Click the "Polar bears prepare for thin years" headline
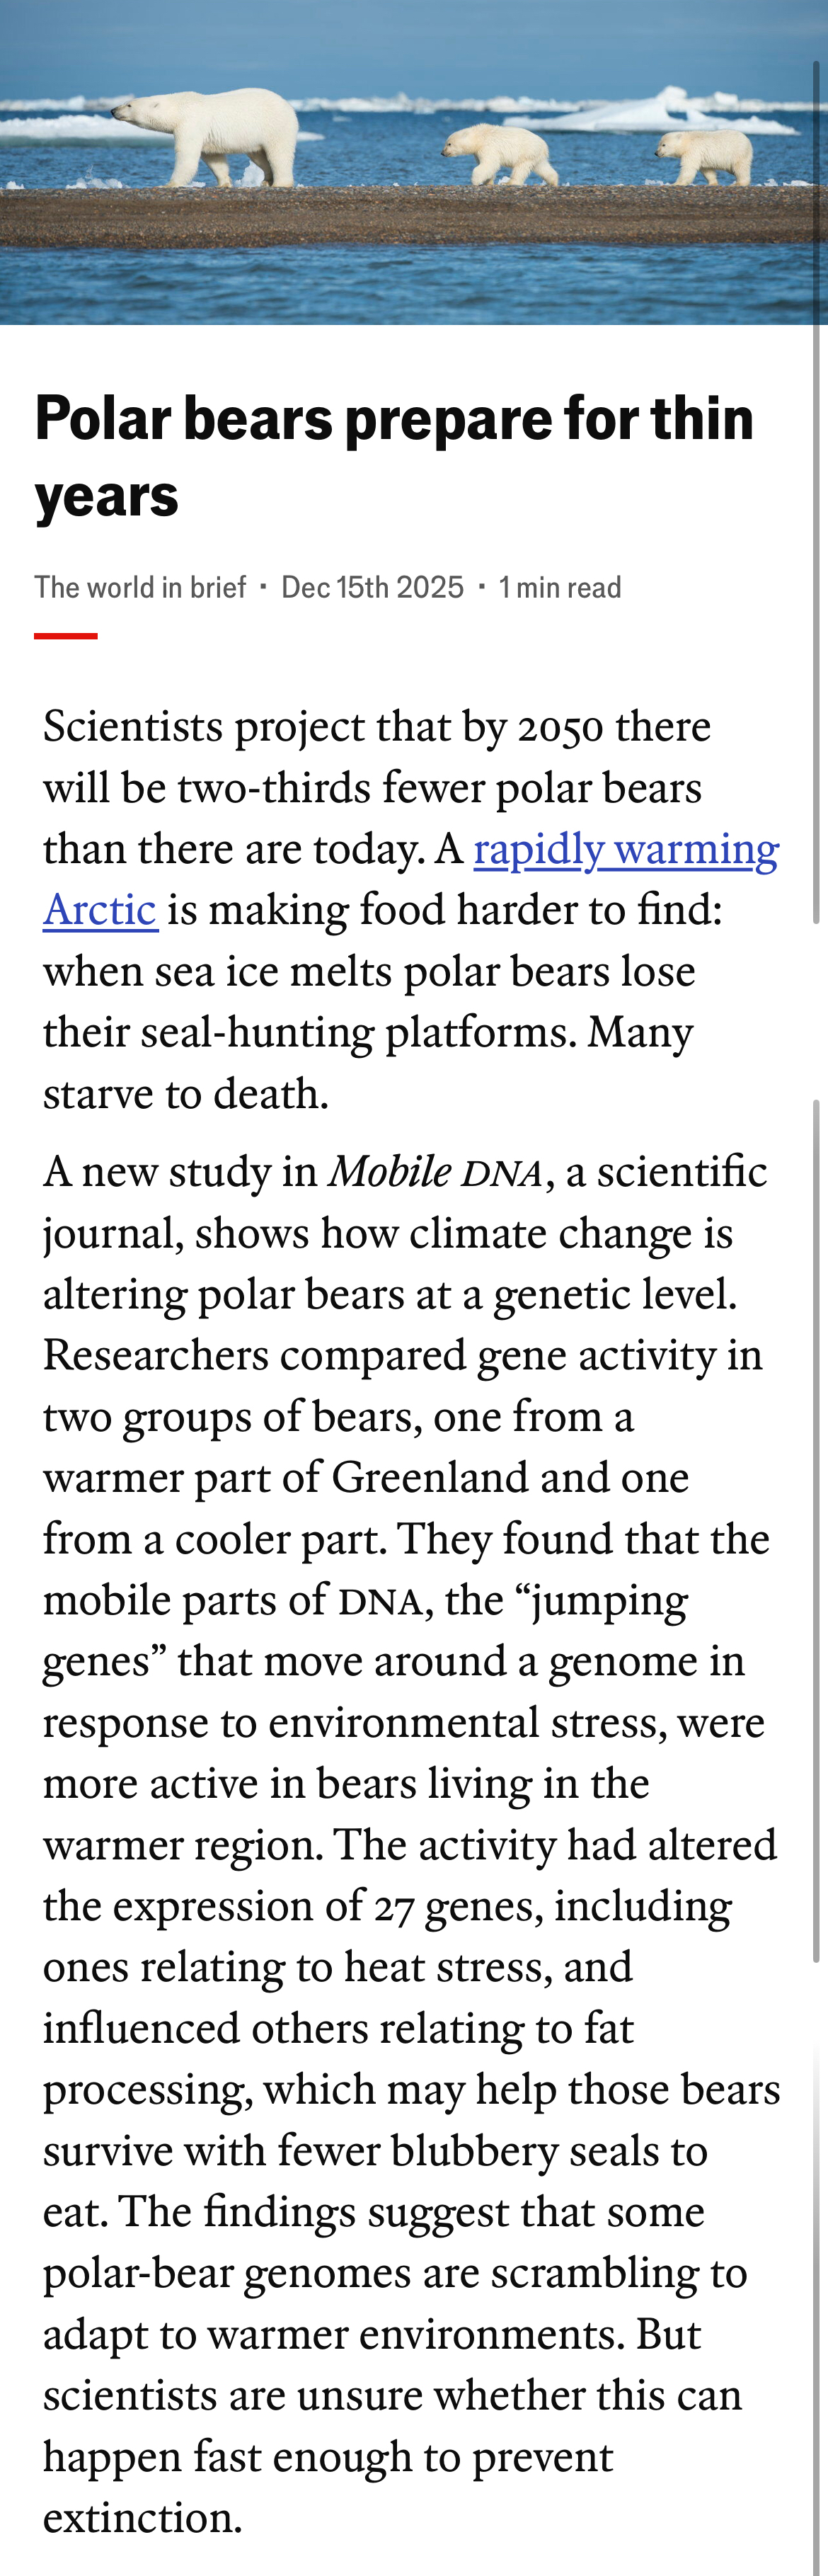This screenshot has width=828, height=2576. pos(394,456)
